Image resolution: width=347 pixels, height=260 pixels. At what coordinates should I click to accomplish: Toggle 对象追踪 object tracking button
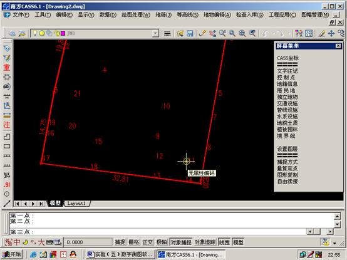tap(205, 242)
